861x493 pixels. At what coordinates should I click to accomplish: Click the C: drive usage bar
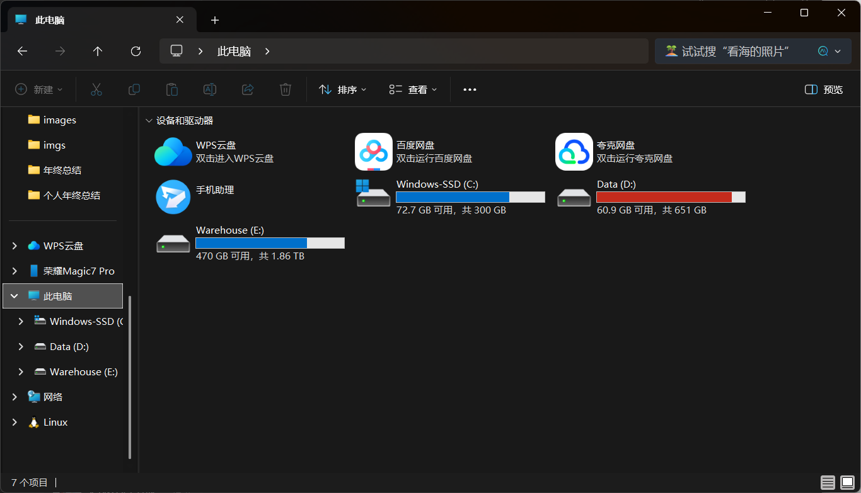[470, 197]
